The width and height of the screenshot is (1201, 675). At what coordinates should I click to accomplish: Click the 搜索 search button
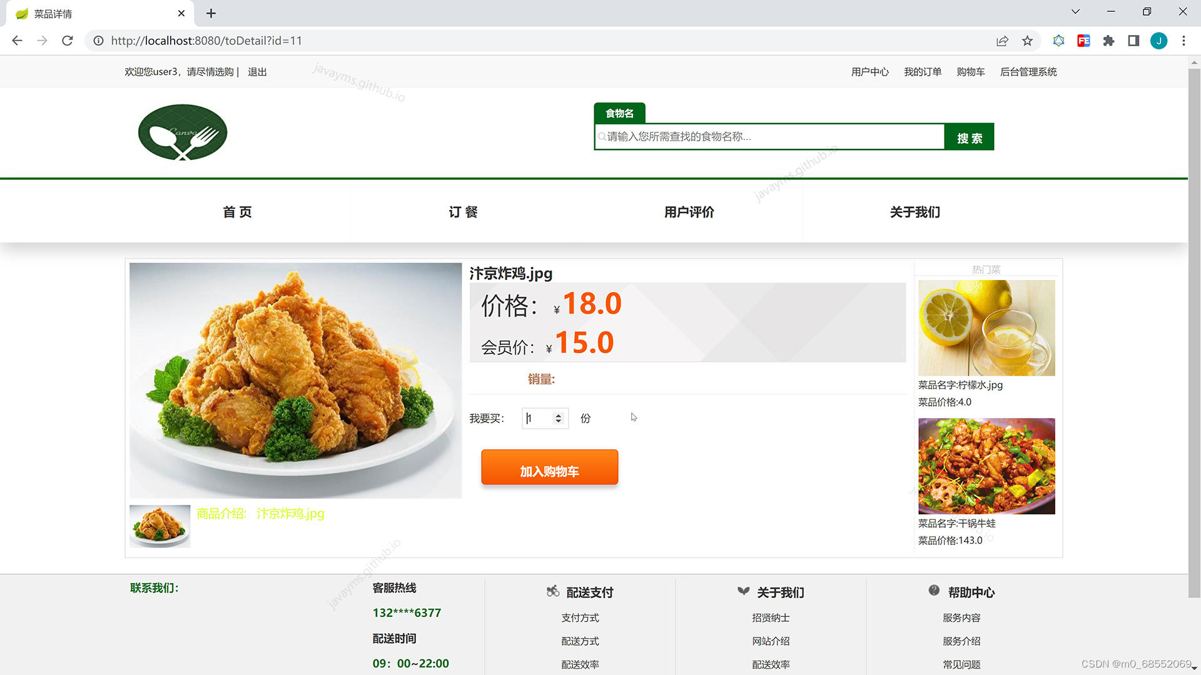[969, 137]
